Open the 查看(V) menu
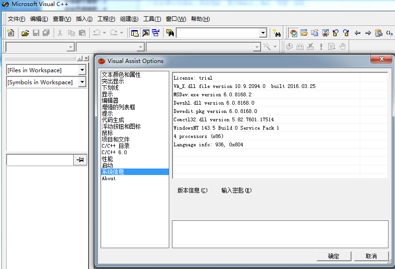This screenshot has width=395, height=269. (62, 19)
